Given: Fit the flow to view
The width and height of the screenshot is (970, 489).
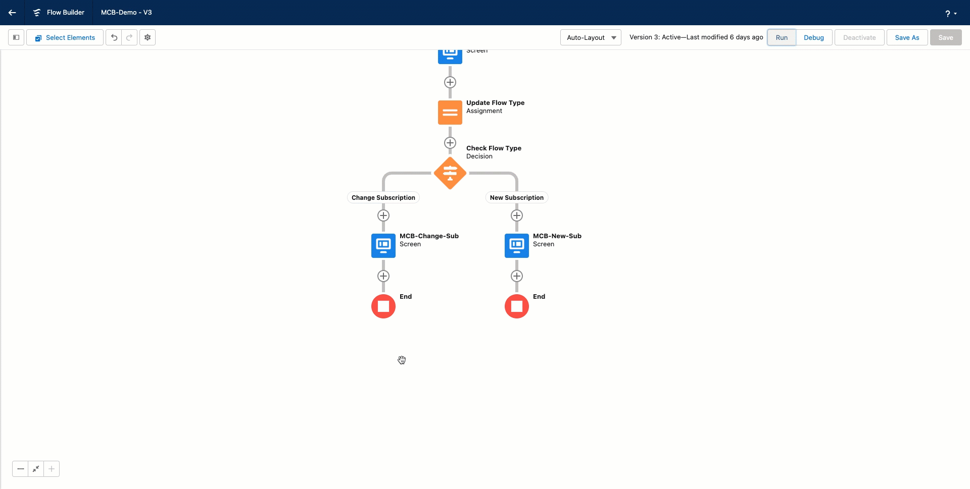Looking at the screenshot, I should coord(36,469).
